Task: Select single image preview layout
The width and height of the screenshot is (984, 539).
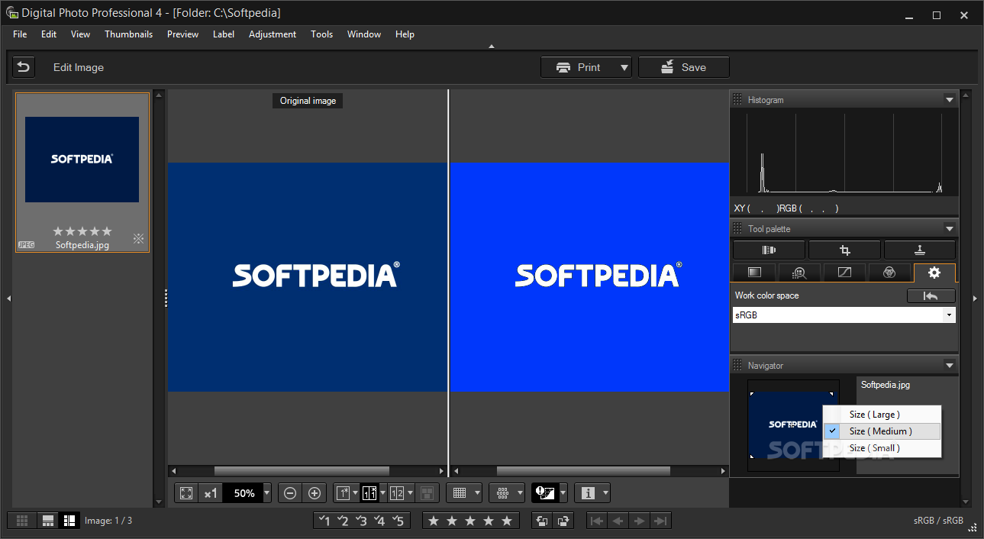Action: pos(343,493)
